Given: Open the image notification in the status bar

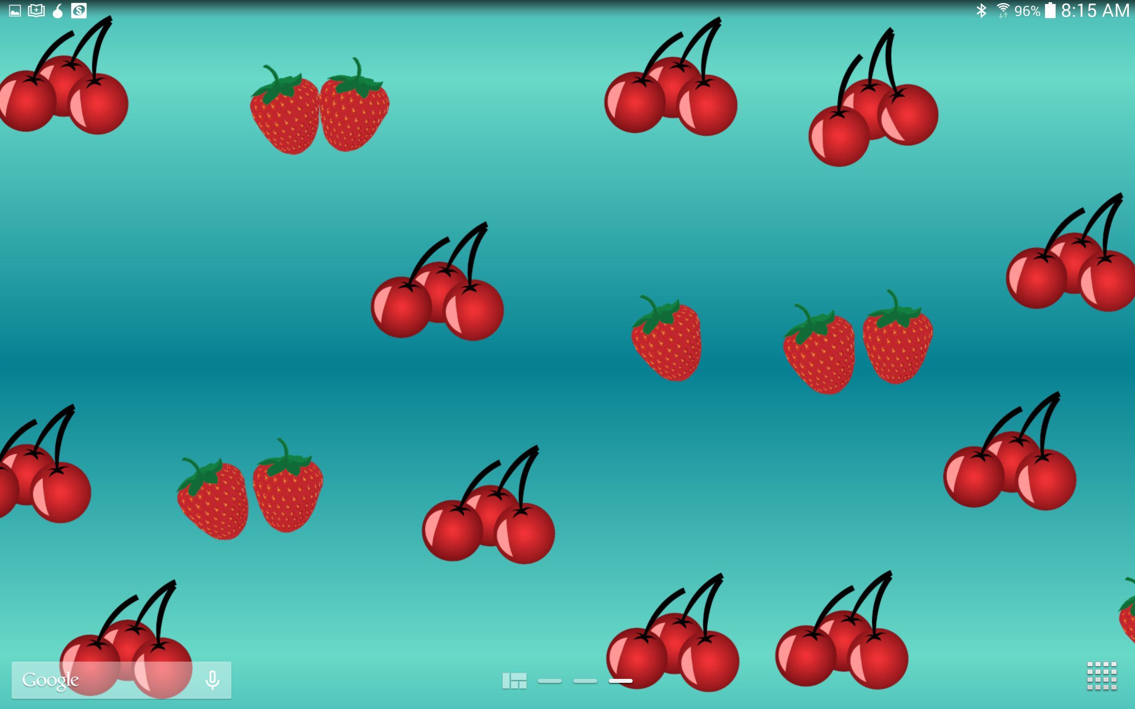Looking at the screenshot, I should (14, 10).
